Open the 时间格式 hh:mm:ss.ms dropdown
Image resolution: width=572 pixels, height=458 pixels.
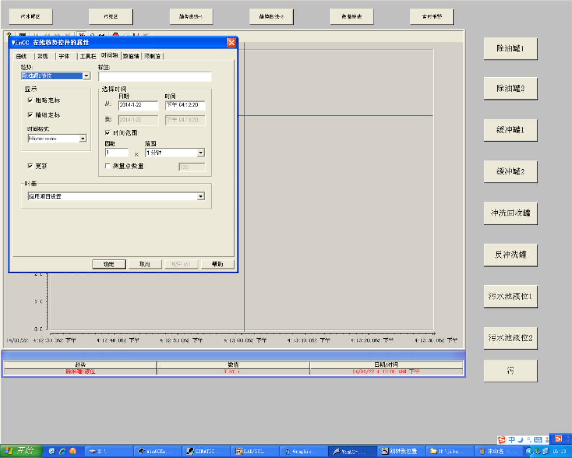point(83,139)
